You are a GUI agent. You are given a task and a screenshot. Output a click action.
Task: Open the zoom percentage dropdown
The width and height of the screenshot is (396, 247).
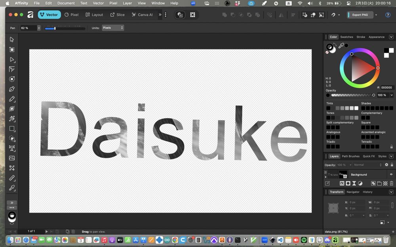point(39,28)
